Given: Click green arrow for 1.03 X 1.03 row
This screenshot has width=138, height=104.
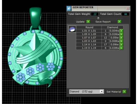Looking at the screenshot, I should click(121, 41).
